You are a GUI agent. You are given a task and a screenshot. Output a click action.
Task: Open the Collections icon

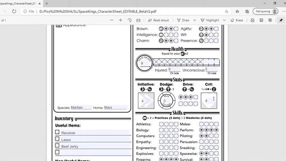247,12
